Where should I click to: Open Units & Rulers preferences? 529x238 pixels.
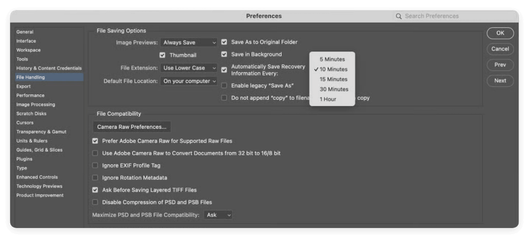pos(32,141)
